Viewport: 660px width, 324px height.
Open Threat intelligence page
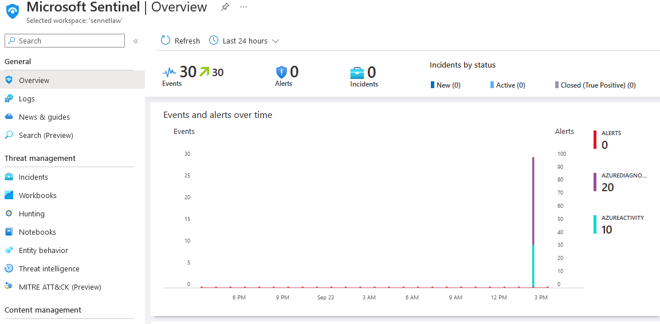point(49,268)
